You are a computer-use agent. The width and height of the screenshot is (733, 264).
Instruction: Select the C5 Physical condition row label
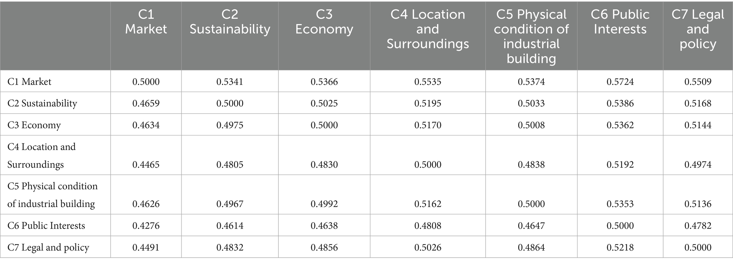tap(52, 195)
